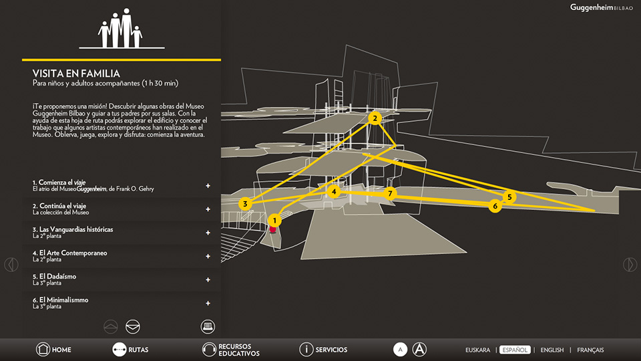The image size is (641, 361).
Task: Click '6. El Minimalismmo' title
Action: tap(61, 300)
